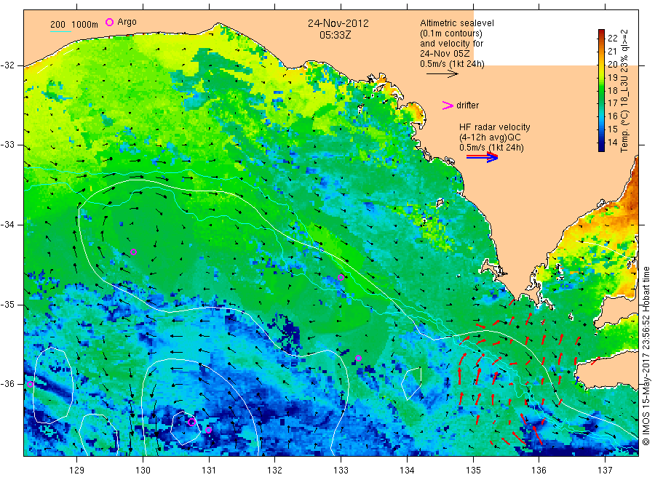This screenshot has height=480, width=655.
Task: Click the HF radar velocity legend text
Action: click(495, 127)
